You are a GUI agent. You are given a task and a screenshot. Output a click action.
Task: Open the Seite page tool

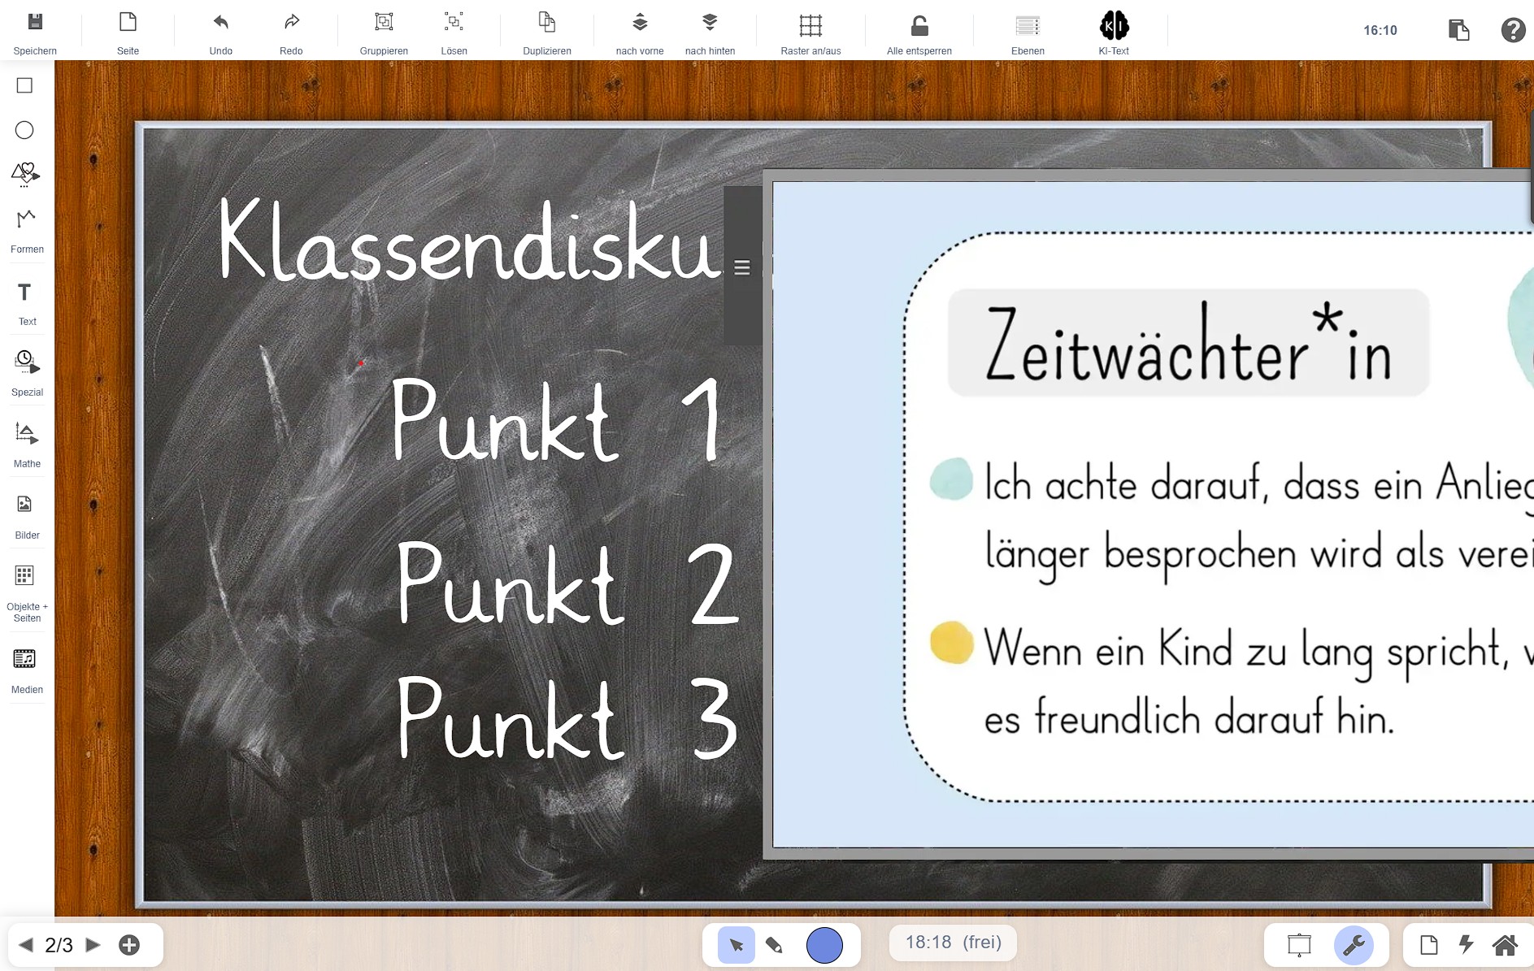point(128,22)
